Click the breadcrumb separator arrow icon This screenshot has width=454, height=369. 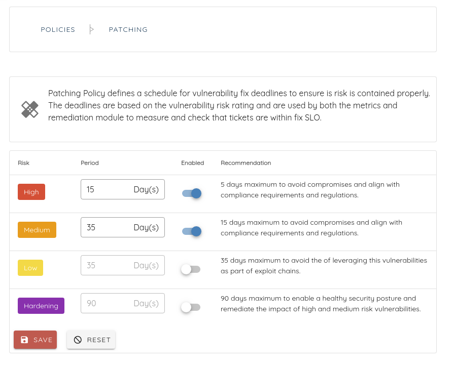click(91, 29)
